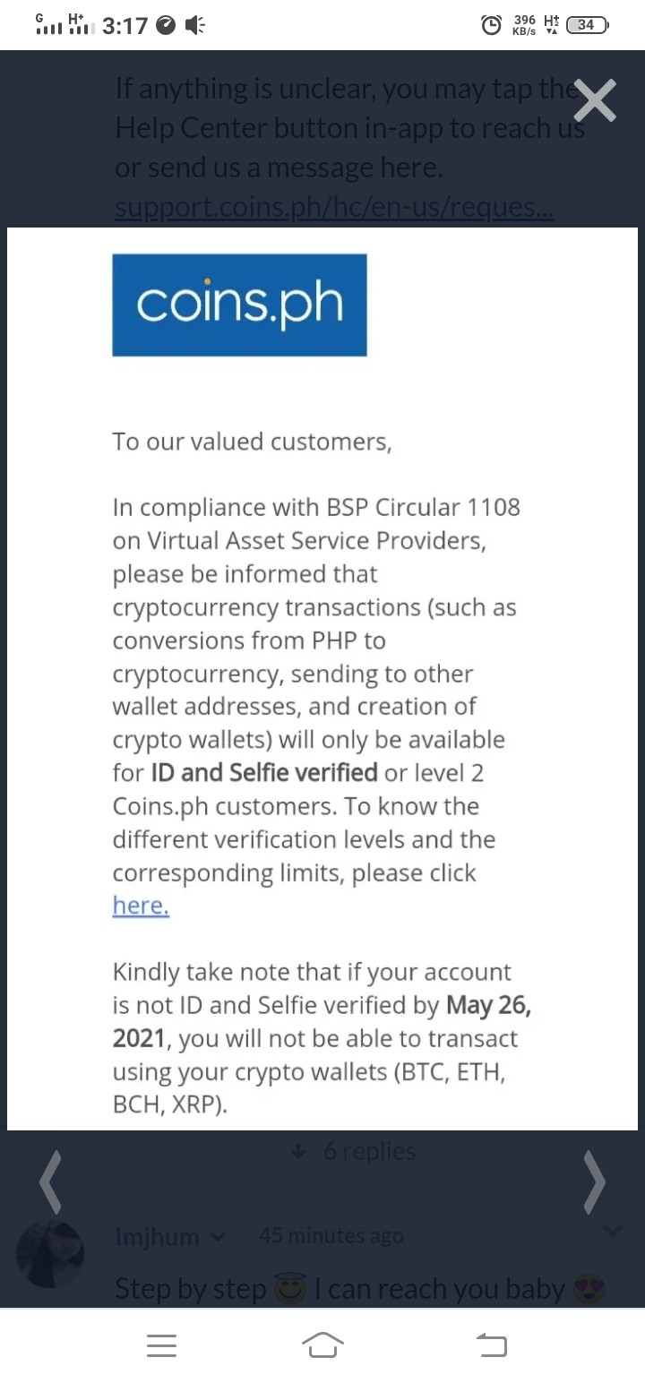Screen dimensions: 645x1383
Task: Tap the signal strength bars icon
Action: (49, 24)
